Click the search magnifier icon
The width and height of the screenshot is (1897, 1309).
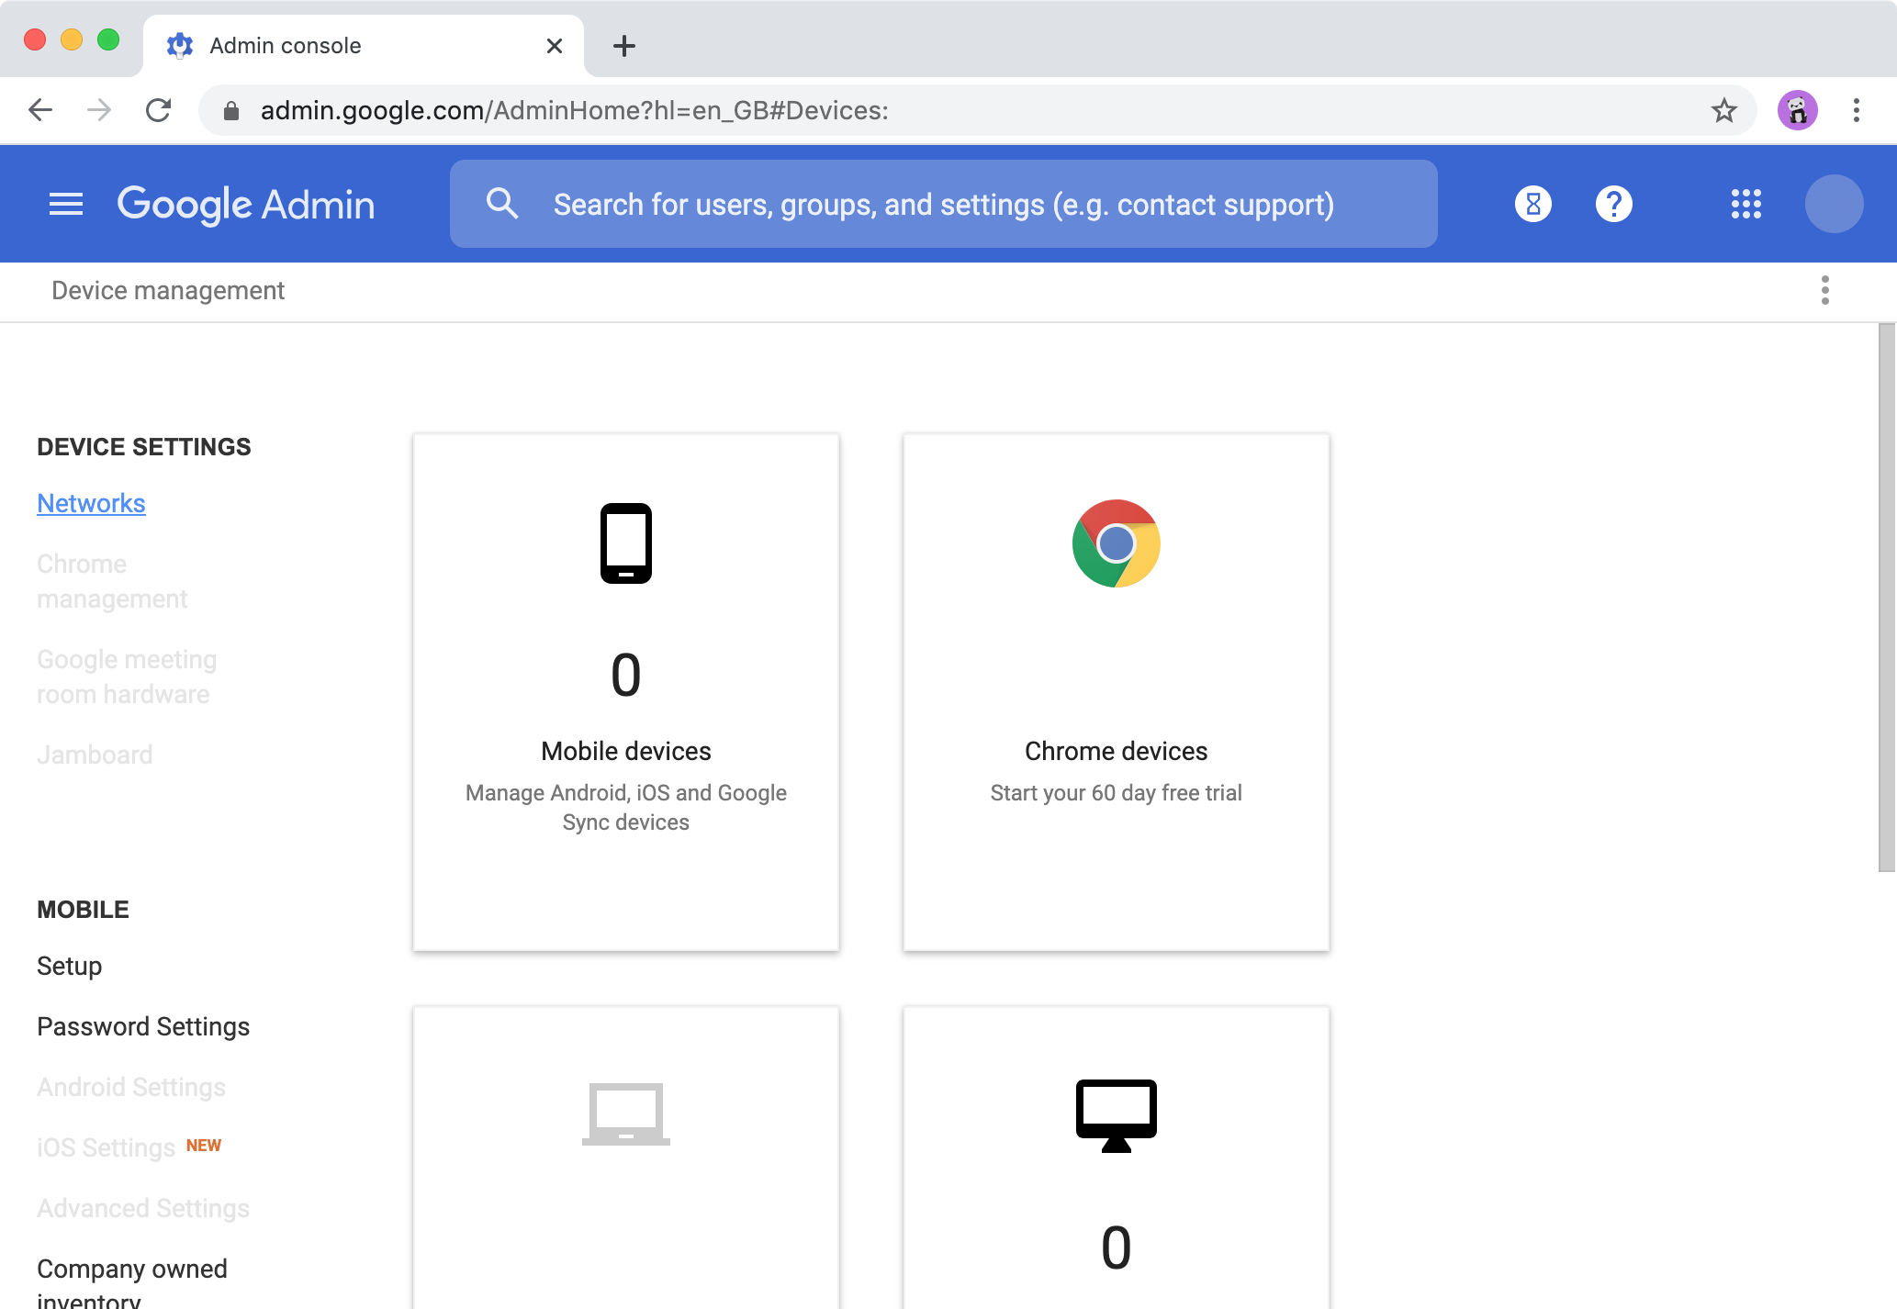[x=502, y=203]
